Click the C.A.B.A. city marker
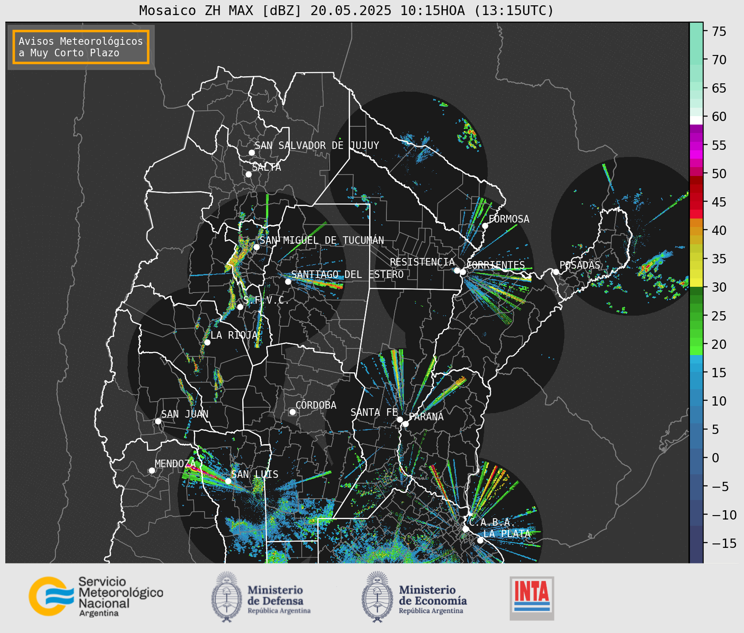The image size is (744, 633). 465,529
